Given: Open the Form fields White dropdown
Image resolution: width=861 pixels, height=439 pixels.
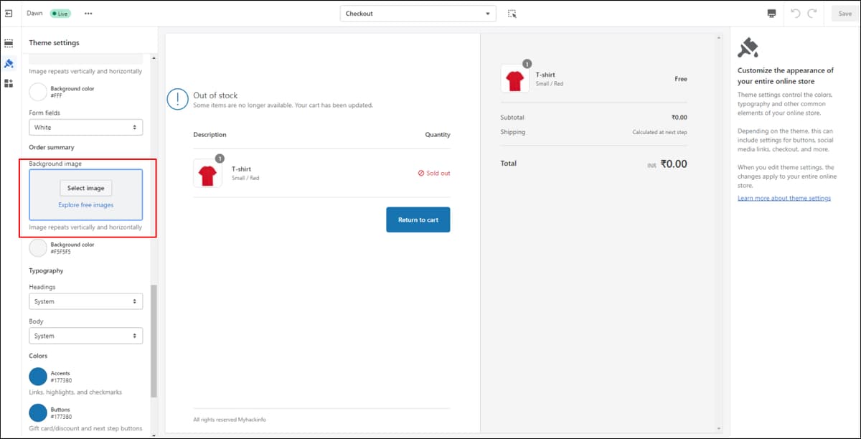Looking at the screenshot, I should click(x=85, y=127).
